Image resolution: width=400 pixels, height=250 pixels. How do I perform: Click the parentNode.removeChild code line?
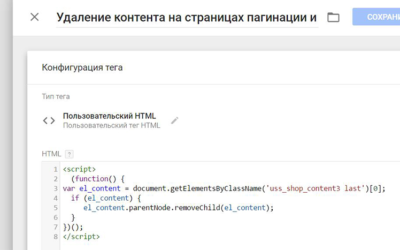click(178, 208)
